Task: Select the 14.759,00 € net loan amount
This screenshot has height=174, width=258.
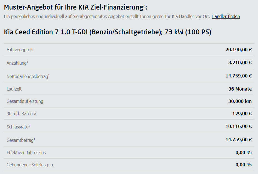Action: pyautogui.click(x=239, y=76)
